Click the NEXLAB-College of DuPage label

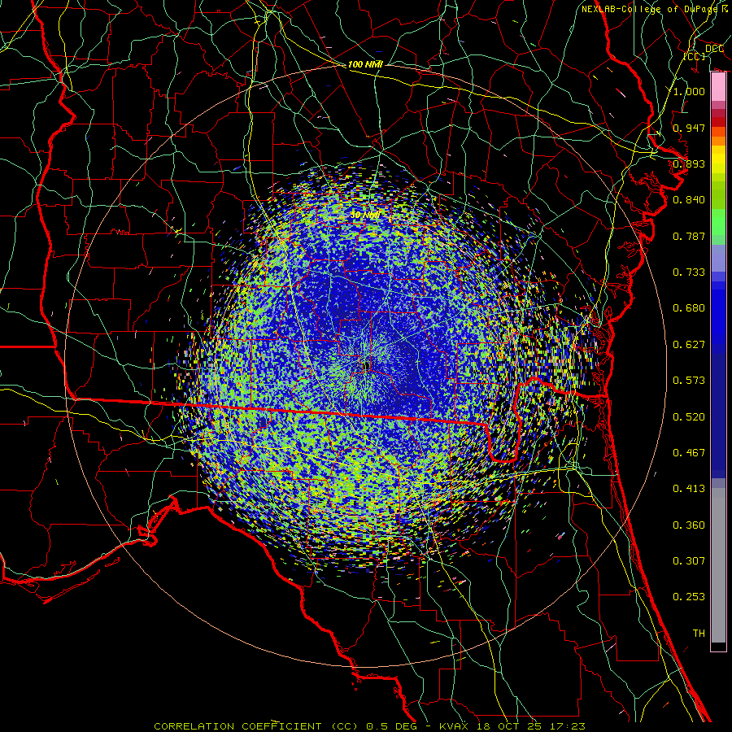pos(650,9)
